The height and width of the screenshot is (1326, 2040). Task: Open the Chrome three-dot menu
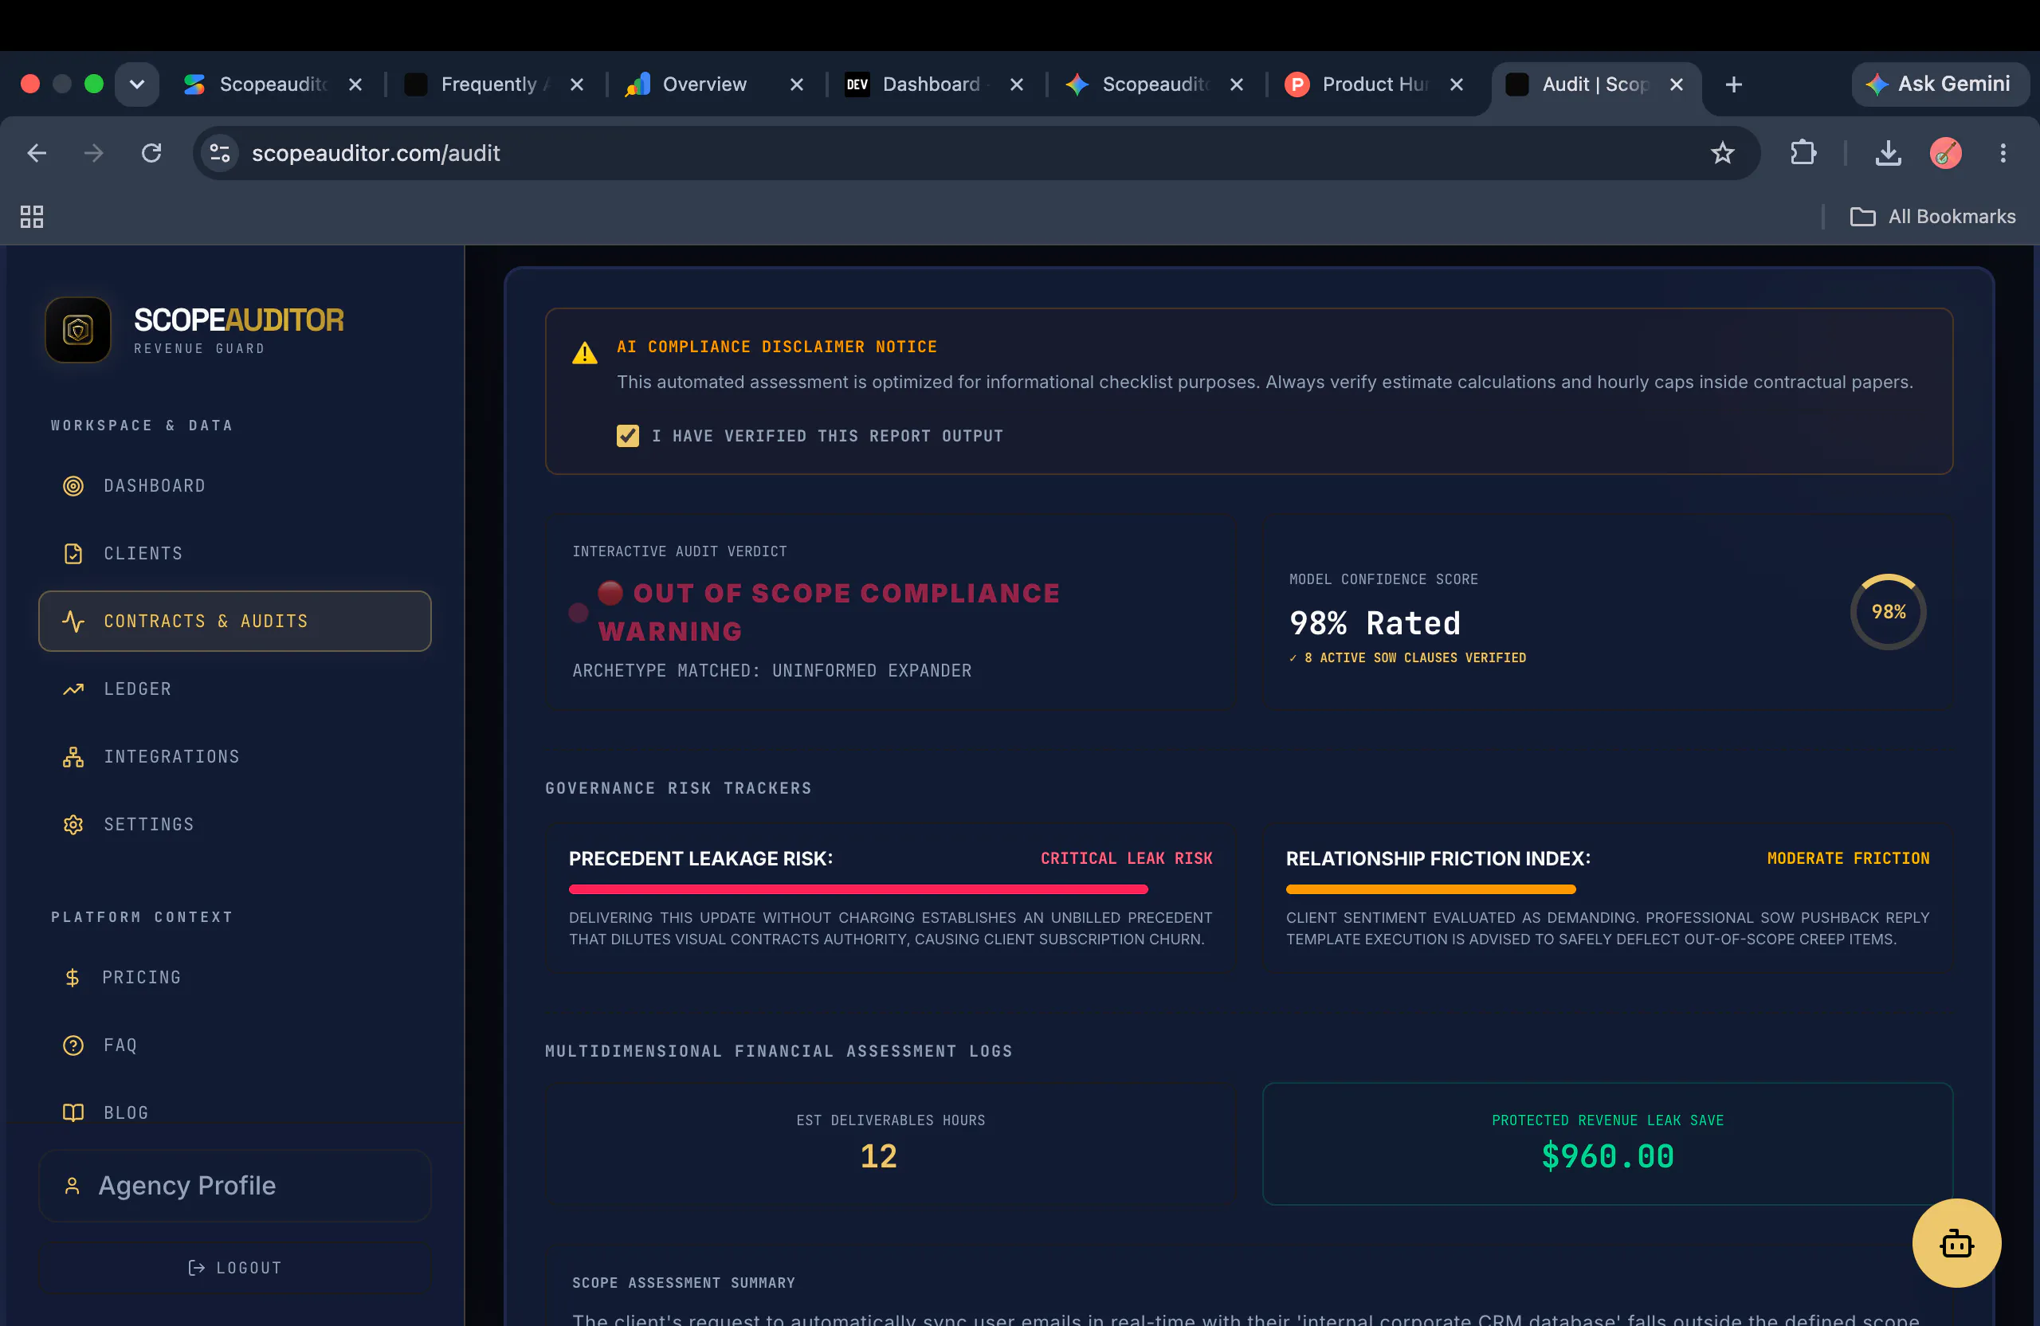(x=2003, y=154)
